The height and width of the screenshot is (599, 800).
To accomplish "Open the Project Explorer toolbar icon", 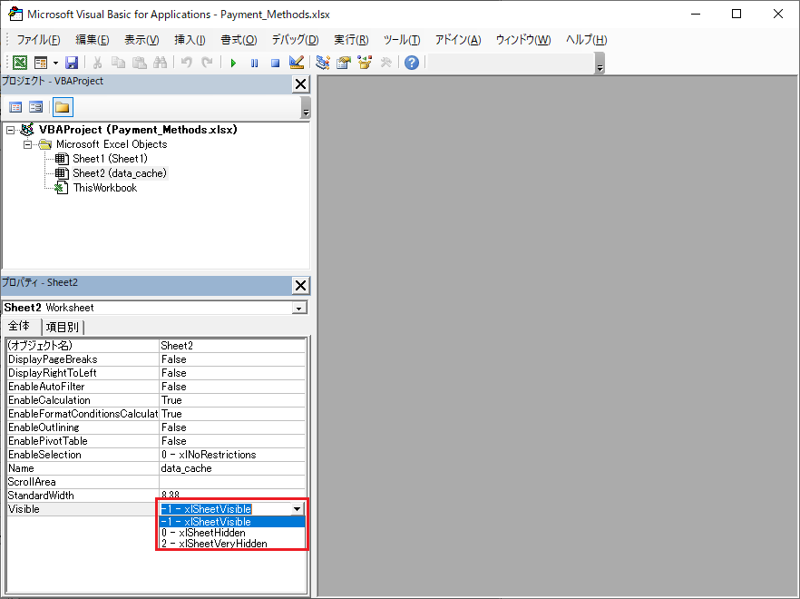I will [323, 63].
